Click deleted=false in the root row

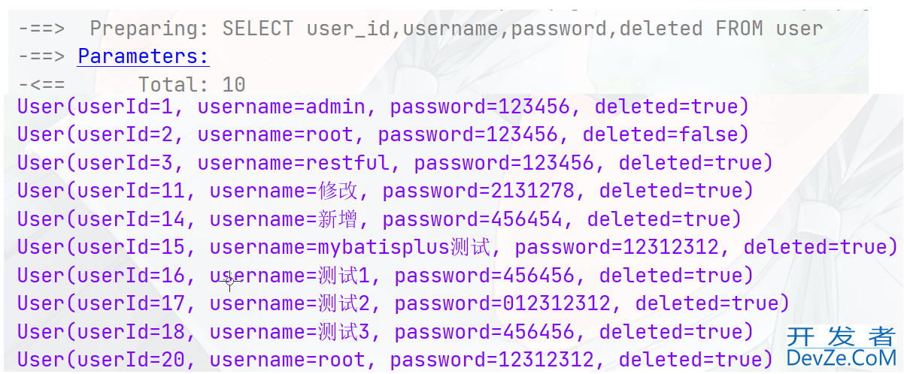(660, 134)
